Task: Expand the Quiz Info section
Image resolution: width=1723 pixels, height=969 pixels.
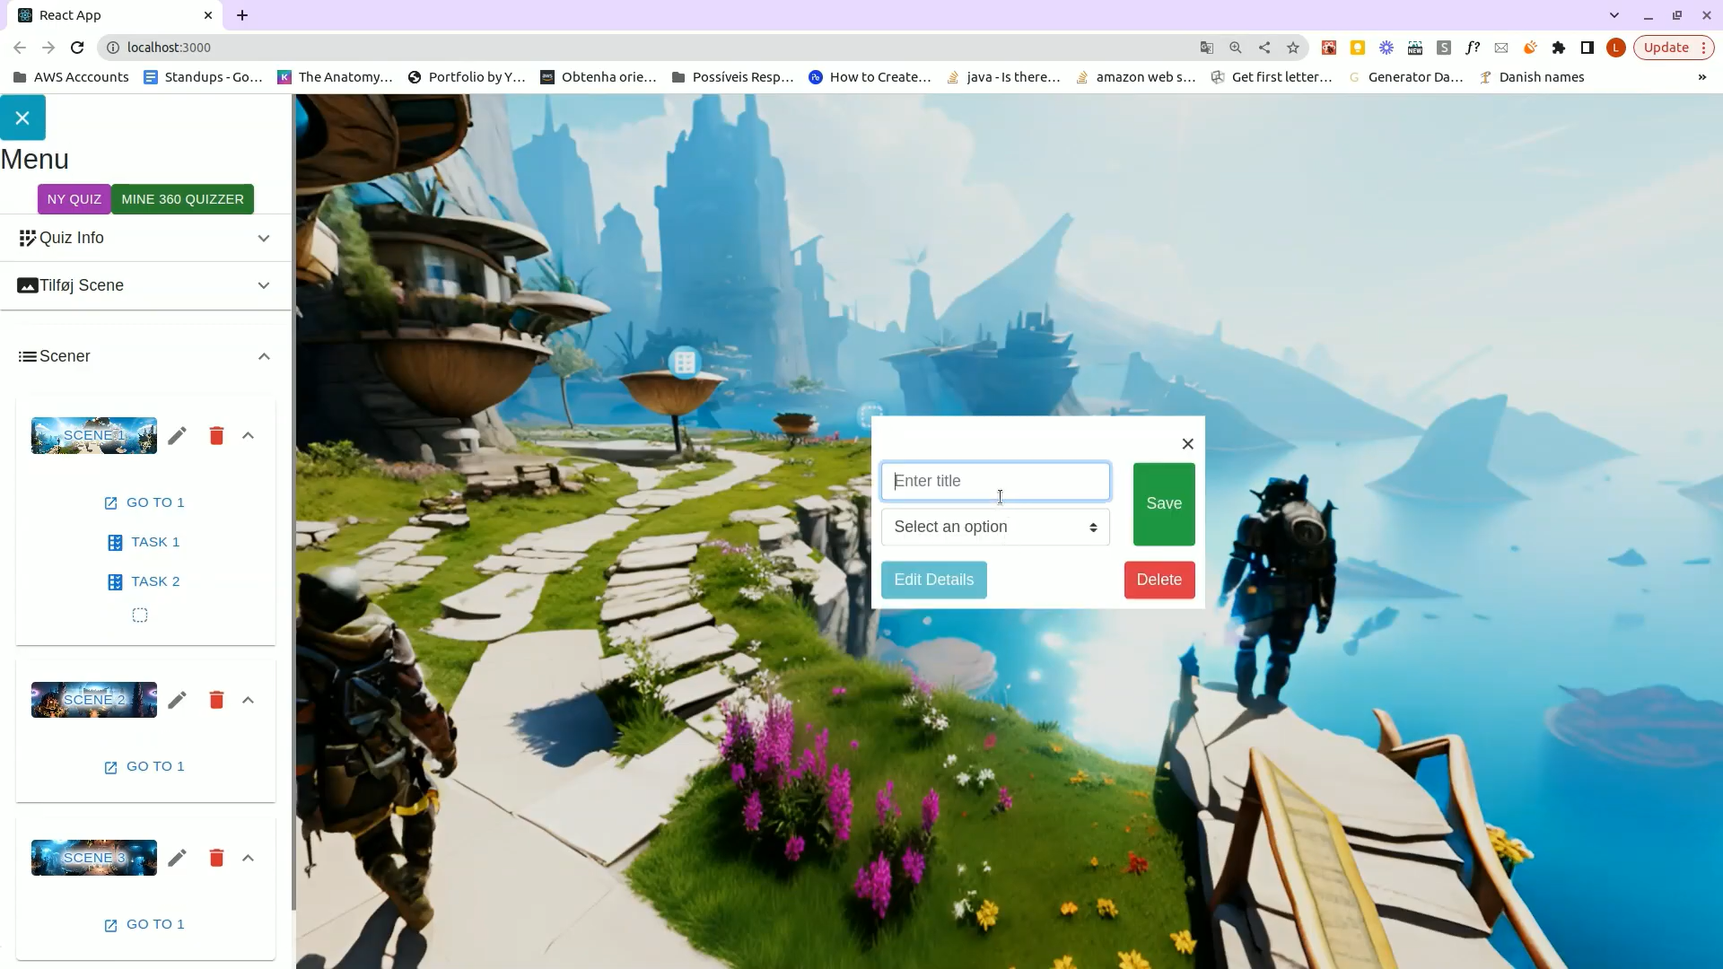Action: coord(145,238)
